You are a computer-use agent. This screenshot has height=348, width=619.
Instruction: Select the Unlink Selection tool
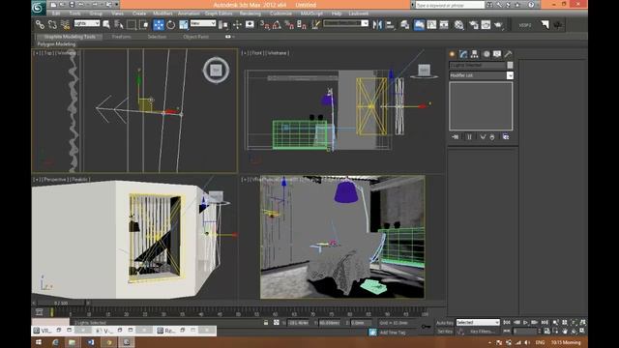pyautogui.click(x=52, y=24)
